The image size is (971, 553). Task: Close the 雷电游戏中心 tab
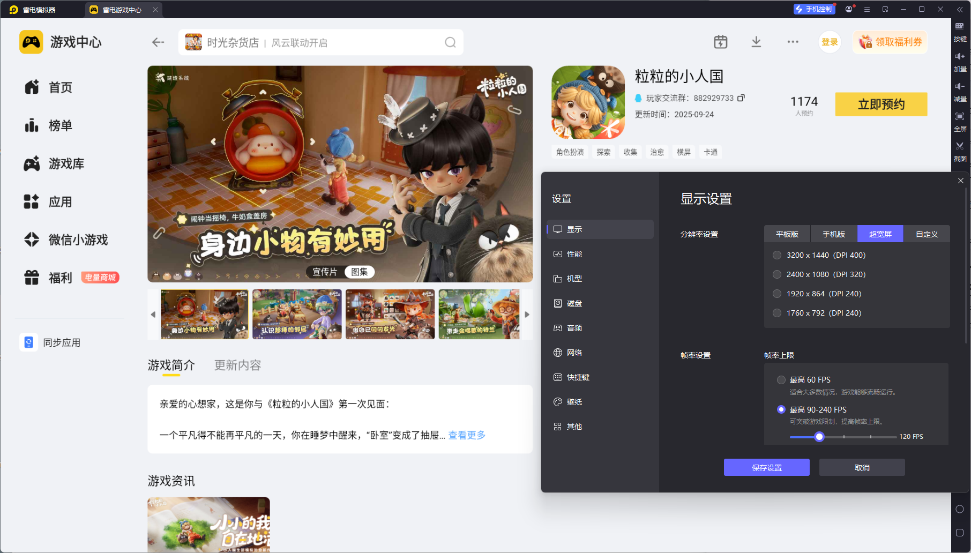click(x=155, y=10)
